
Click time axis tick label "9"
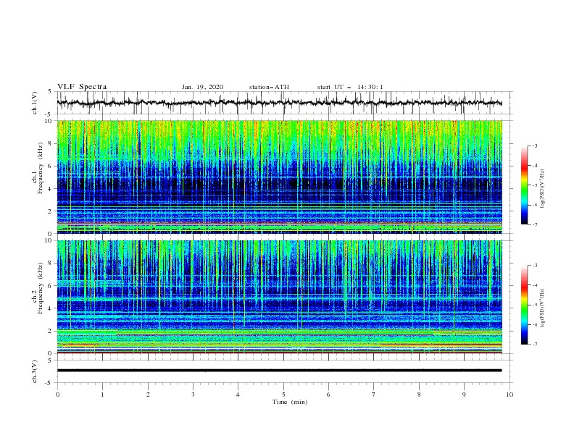464,395
